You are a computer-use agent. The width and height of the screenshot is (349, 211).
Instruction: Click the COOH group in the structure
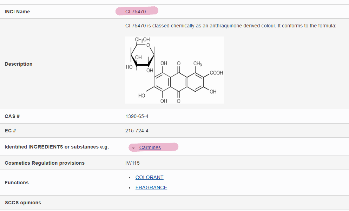point(216,73)
